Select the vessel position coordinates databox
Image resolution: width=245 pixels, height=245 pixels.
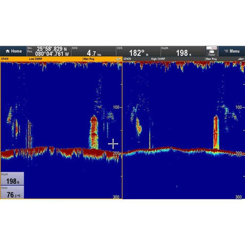click(49, 51)
